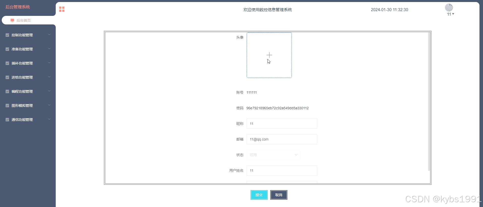Click the 用户姓名 input field

click(282, 170)
